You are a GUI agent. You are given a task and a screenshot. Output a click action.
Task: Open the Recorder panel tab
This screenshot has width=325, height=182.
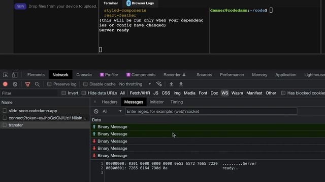pos(174,75)
